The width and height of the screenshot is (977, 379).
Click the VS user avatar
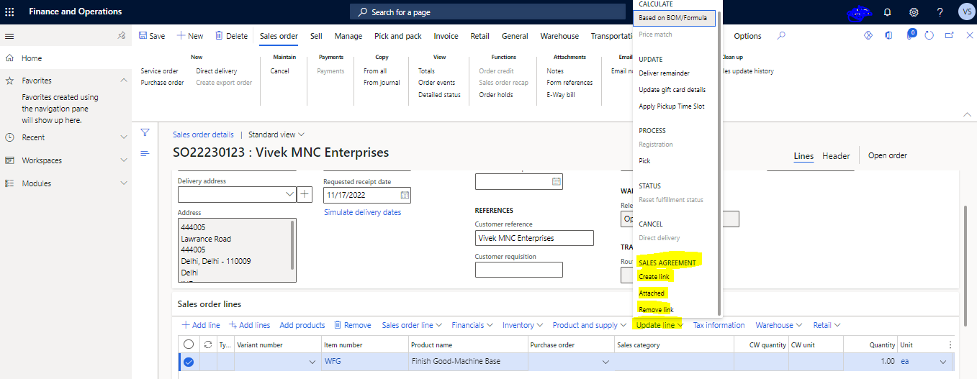coord(966,12)
